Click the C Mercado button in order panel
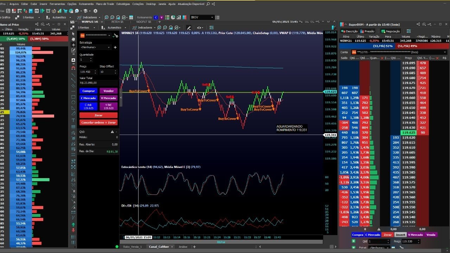The width and height of the screenshot is (450, 253). [x=89, y=98]
